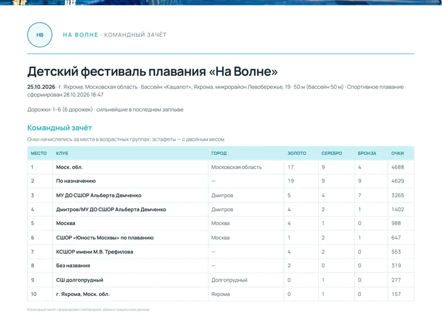Click points value 4629

398,181
